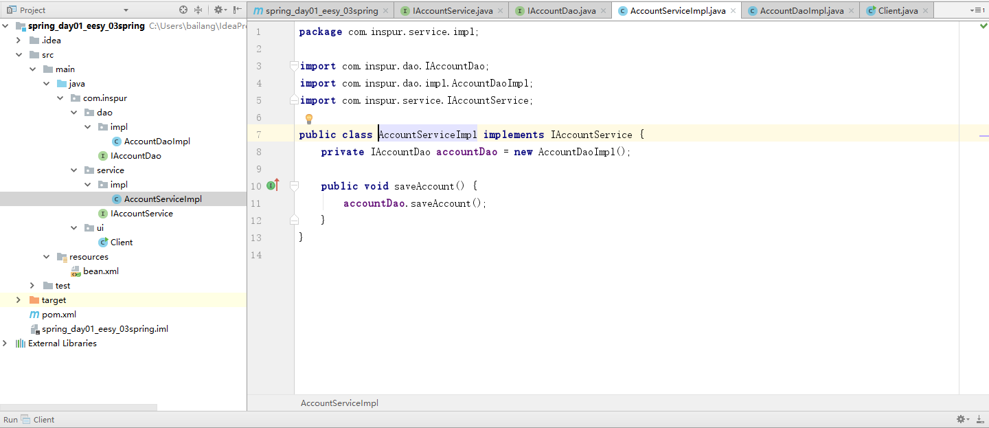Select Client class in project tree

122,243
